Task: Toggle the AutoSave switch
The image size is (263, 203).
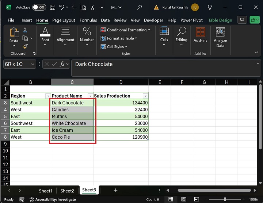Action: (x=39, y=7)
